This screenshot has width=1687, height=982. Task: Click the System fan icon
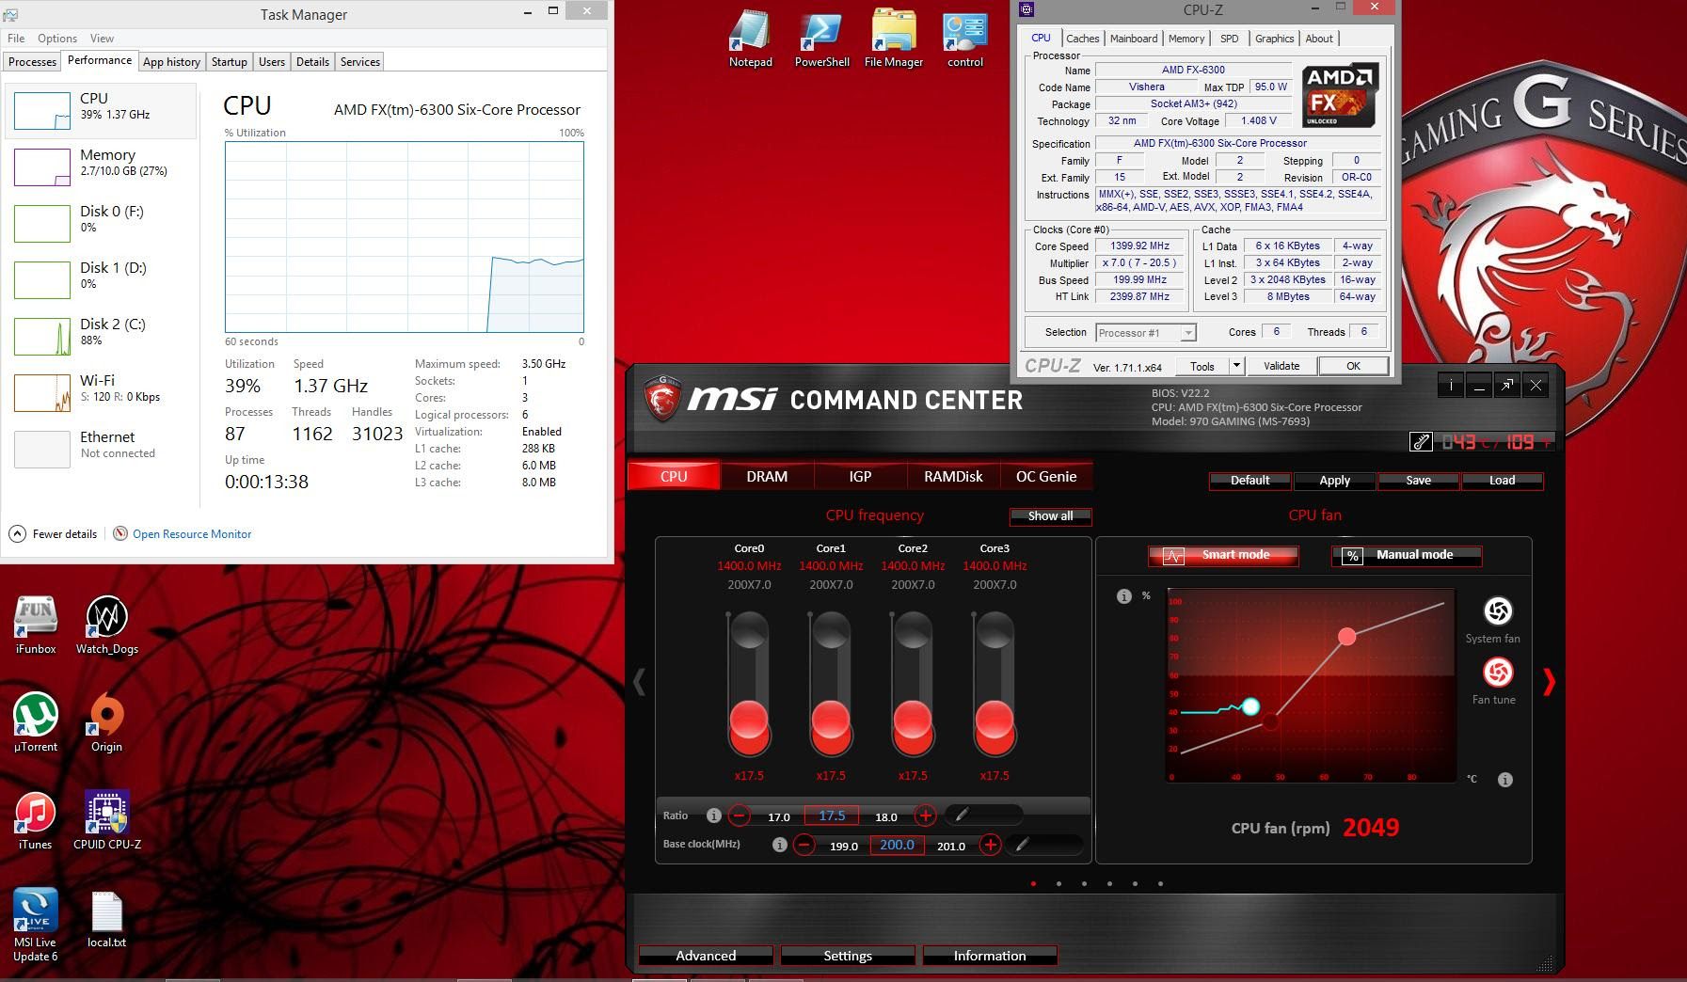[1497, 611]
